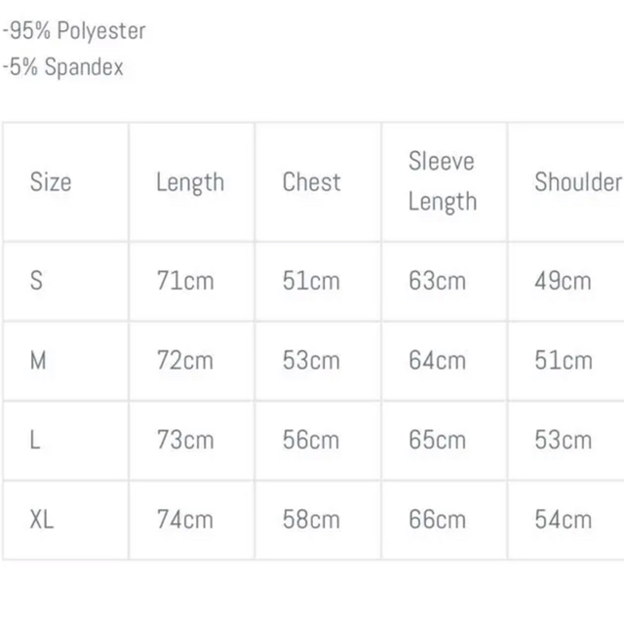Click the Length column header
624x624 pixels.
pyautogui.click(x=190, y=183)
